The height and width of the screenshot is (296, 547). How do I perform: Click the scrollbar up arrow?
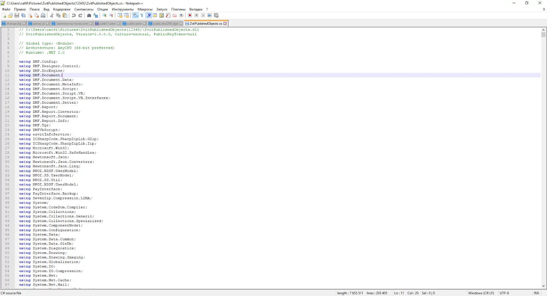(543, 30)
